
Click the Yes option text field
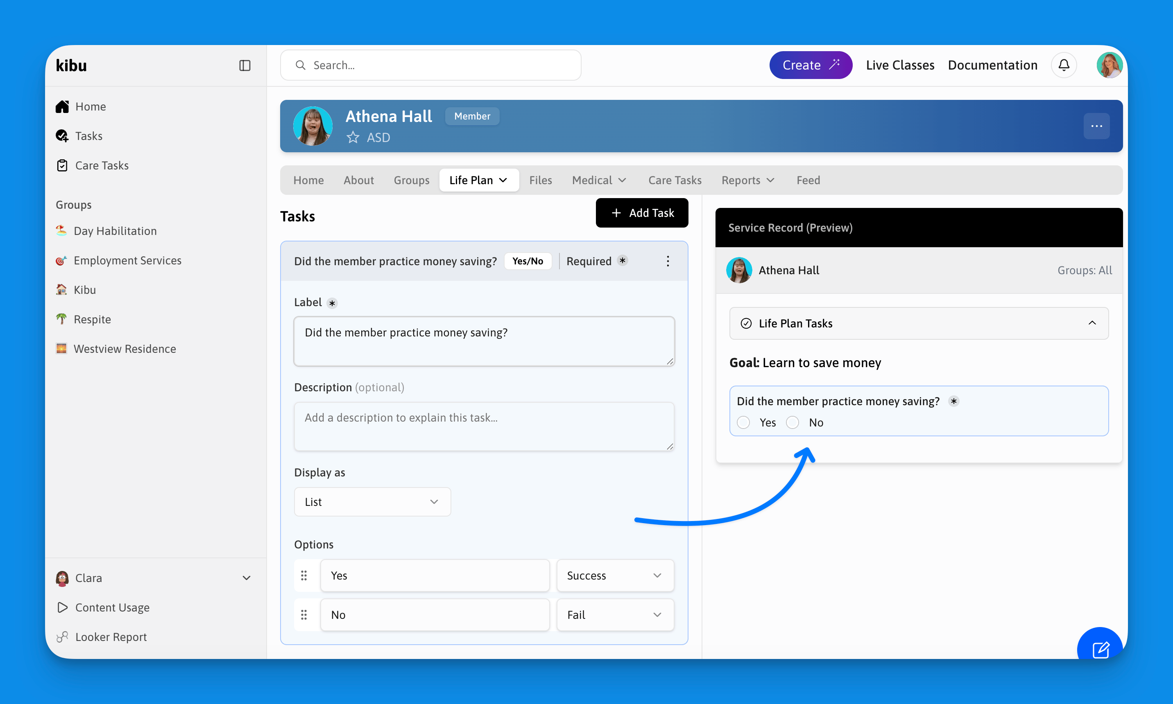pyautogui.click(x=435, y=575)
